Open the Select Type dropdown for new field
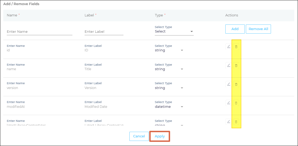This screenshot has height=146, width=298. click(x=174, y=31)
